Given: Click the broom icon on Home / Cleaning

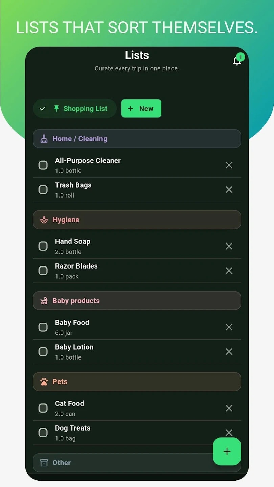Looking at the screenshot, I should (x=44, y=139).
